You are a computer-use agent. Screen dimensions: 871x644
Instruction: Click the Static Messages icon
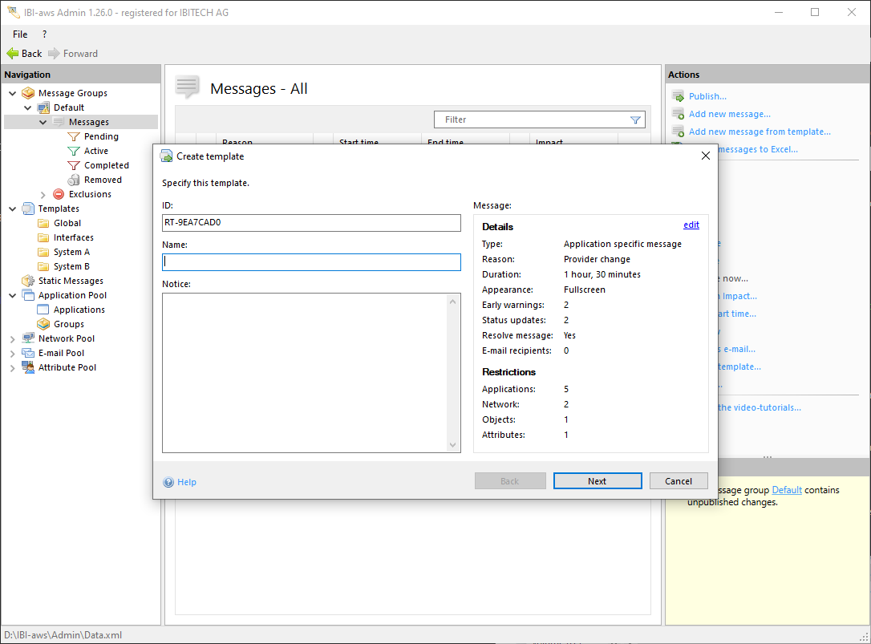[x=28, y=281]
